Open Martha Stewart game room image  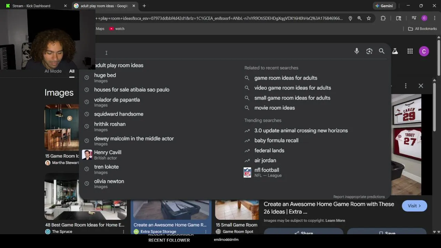point(61,127)
